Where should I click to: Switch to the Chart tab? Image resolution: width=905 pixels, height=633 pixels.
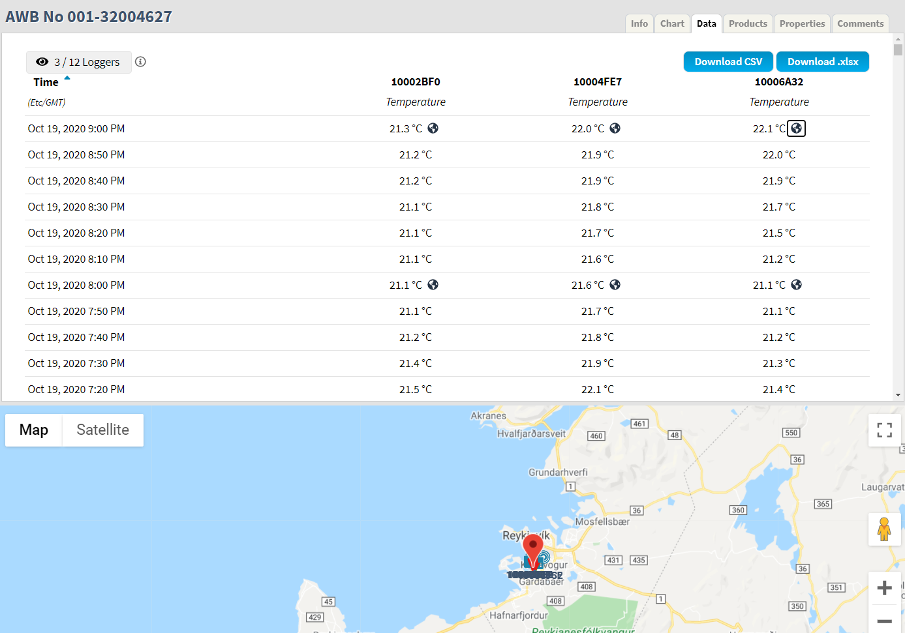(672, 23)
